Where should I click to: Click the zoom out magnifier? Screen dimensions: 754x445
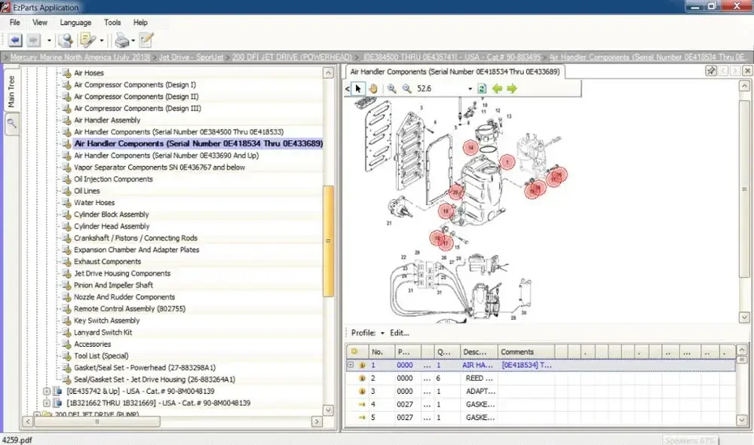coord(407,89)
